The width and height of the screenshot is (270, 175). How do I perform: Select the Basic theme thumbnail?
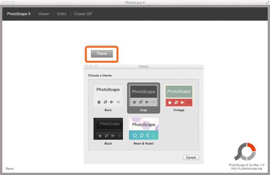pos(108,95)
